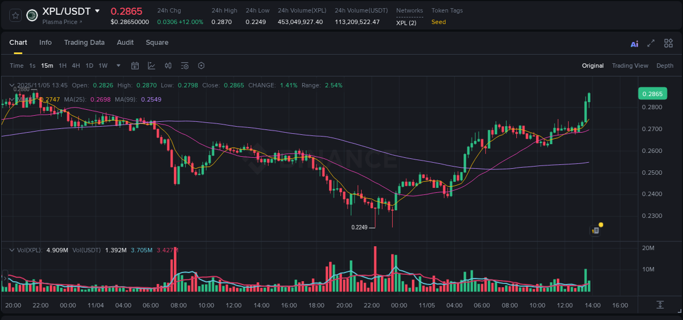Open the indicators visibility panel icon

pyautogui.click(x=185, y=66)
